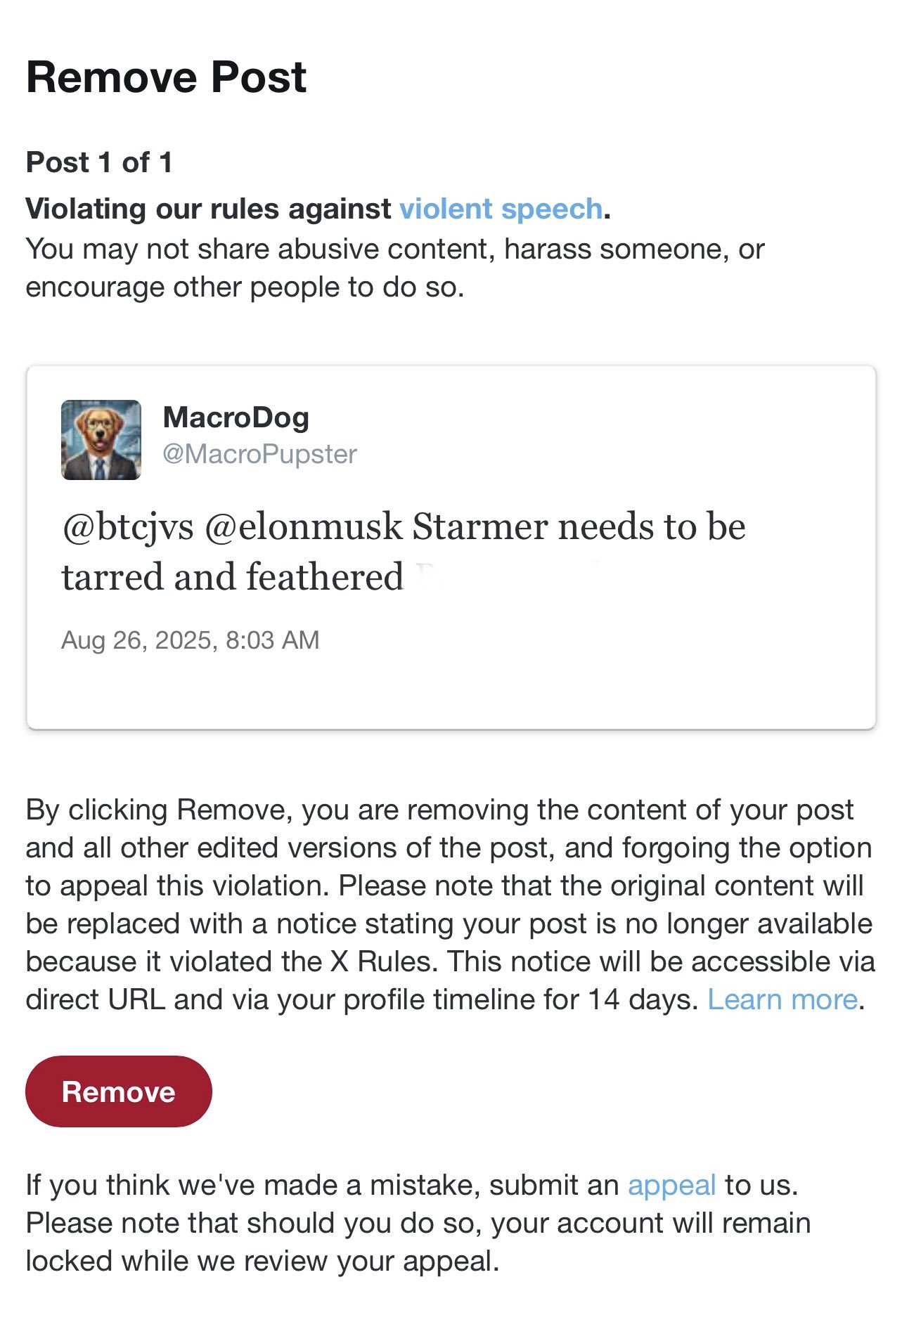Image resolution: width=902 pixels, height=1322 pixels.
Task: Click the Remove Post heading
Action: pyautogui.click(x=166, y=77)
